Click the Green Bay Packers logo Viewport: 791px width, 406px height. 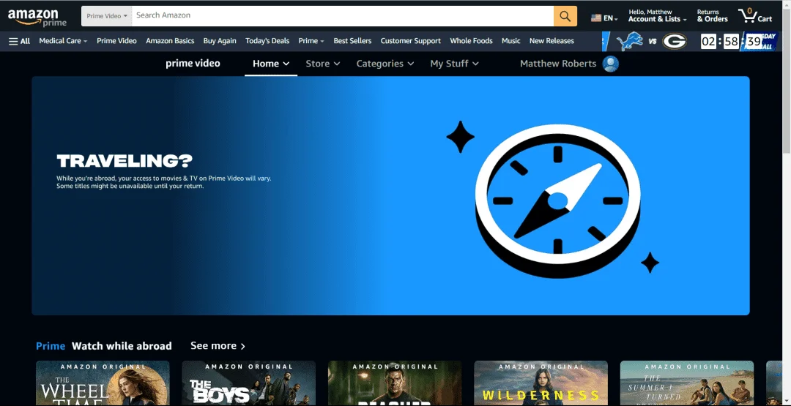pyautogui.click(x=674, y=41)
